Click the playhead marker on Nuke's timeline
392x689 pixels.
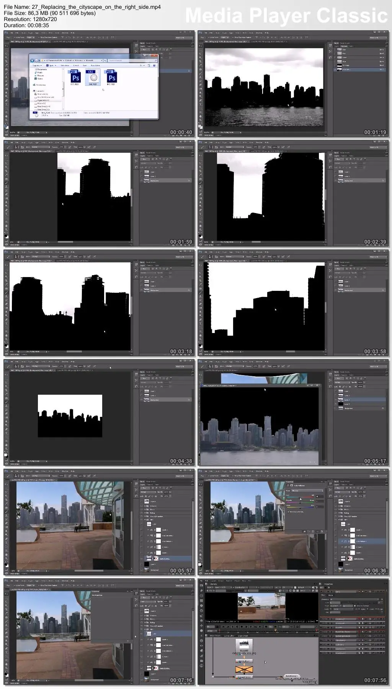(x=275, y=630)
